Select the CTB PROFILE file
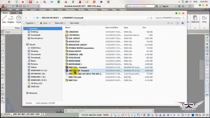210x118 pixels. [x=74, y=35]
